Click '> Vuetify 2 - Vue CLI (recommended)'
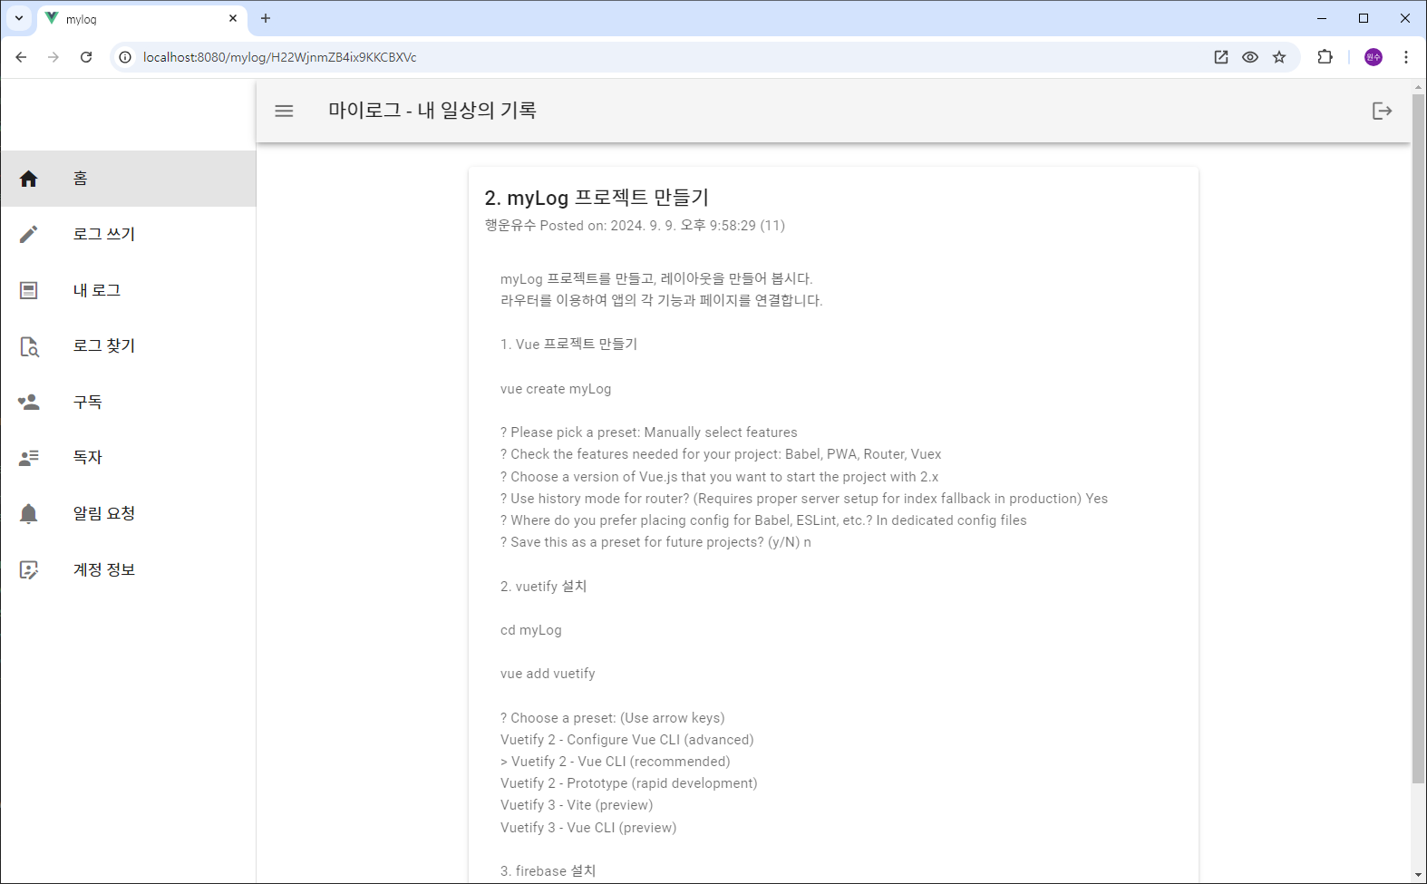 tap(616, 762)
